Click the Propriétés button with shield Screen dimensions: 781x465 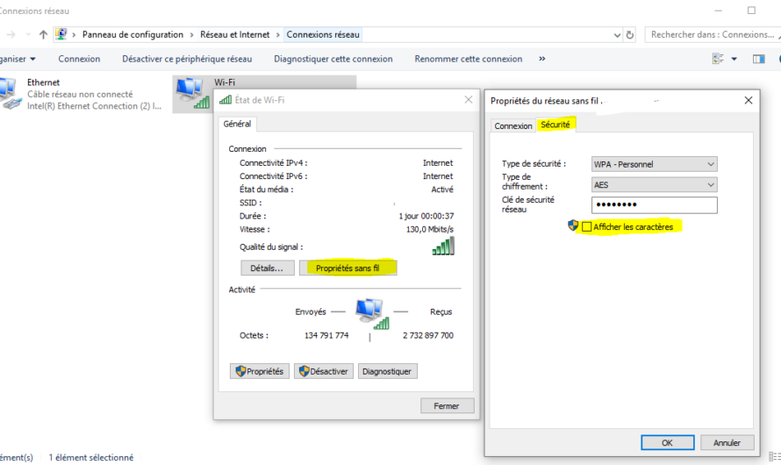click(x=260, y=371)
